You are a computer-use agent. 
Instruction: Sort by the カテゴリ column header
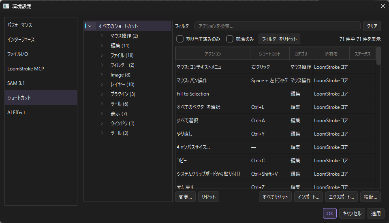click(301, 54)
